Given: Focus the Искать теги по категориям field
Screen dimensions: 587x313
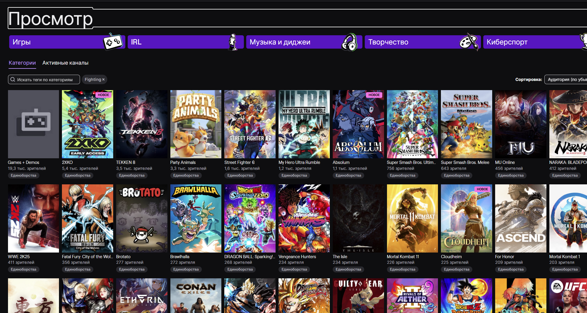Looking at the screenshot, I should coord(44,79).
